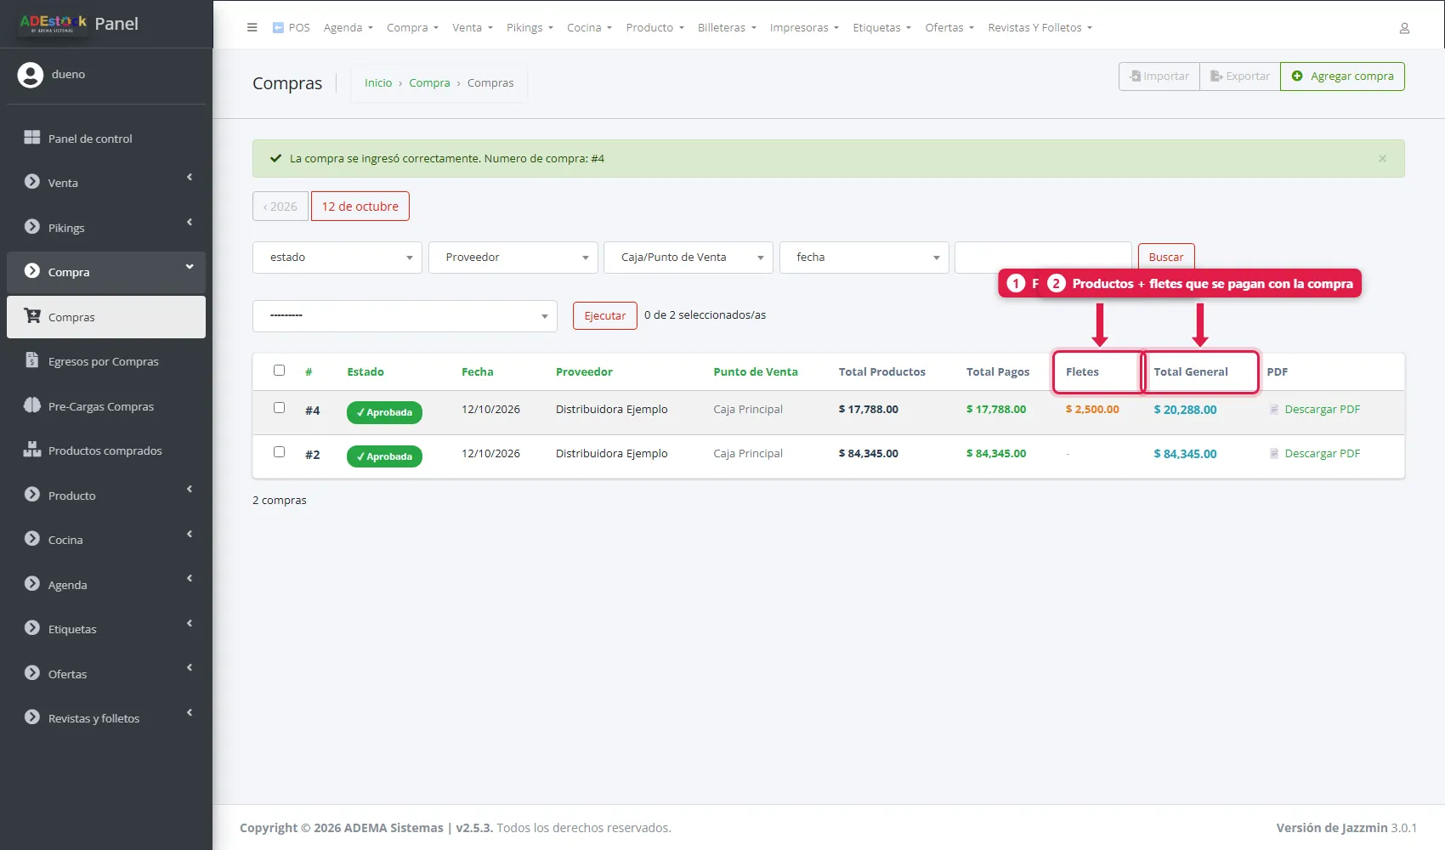Click the Ofertas sidebar arrow-circle icon
1445x850 pixels.
(x=32, y=673)
